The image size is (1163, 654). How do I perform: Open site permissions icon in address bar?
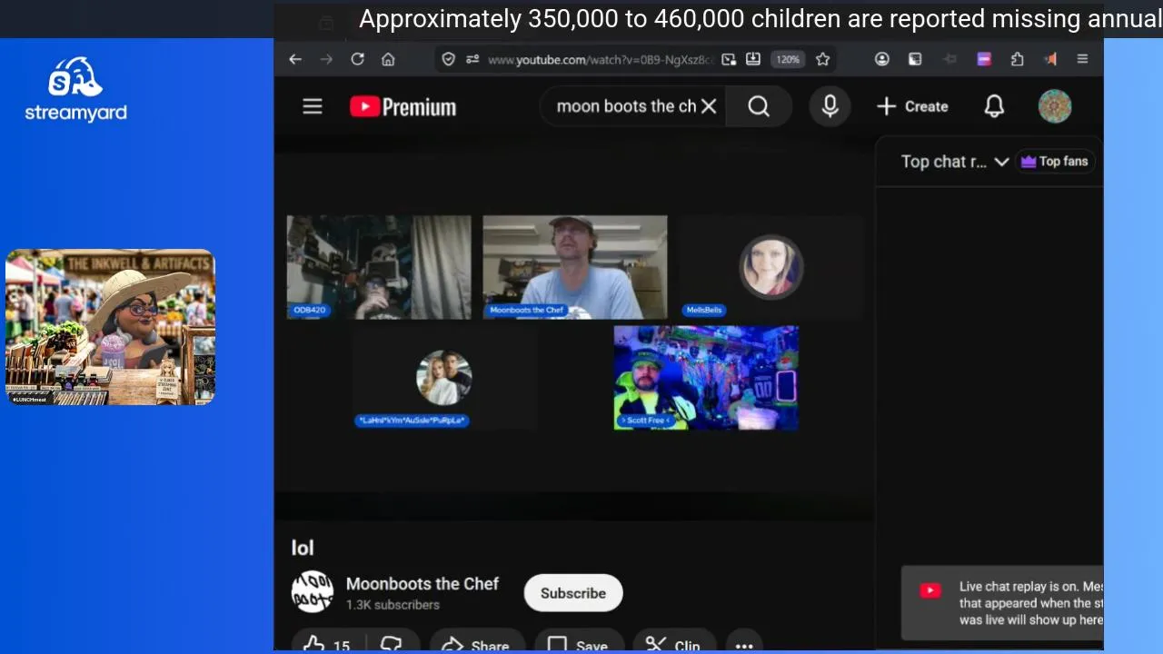click(x=472, y=59)
